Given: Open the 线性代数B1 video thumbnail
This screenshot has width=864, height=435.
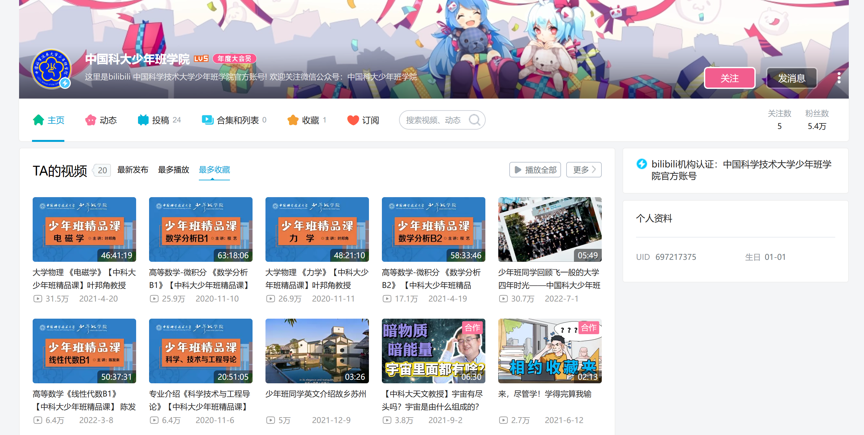Looking at the screenshot, I should click(84, 351).
